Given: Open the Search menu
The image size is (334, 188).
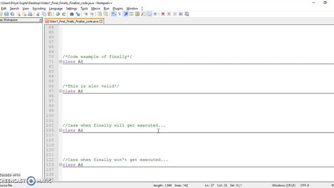Looking at the screenshot, I should [14, 8].
